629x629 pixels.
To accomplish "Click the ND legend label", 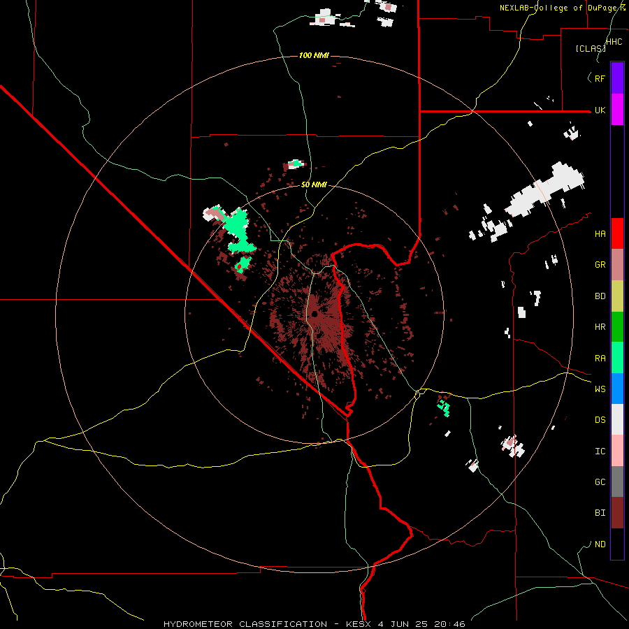I will [600, 544].
